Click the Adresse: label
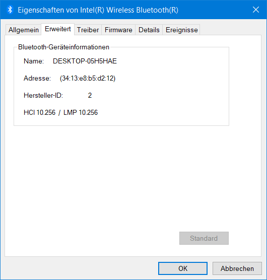 click(37, 78)
